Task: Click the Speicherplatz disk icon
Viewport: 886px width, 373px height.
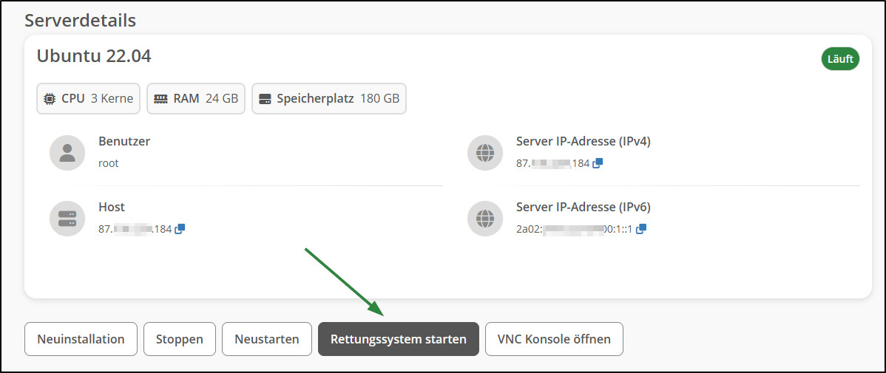Action: pyautogui.click(x=265, y=99)
